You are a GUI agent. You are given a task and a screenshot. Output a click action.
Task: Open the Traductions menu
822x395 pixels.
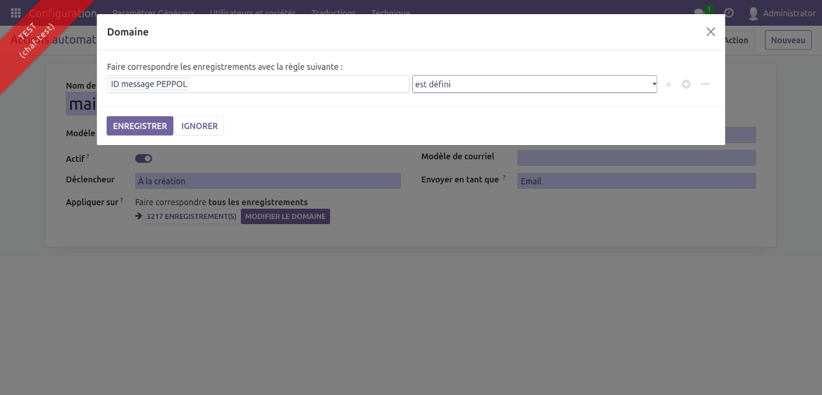[x=333, y=13]
